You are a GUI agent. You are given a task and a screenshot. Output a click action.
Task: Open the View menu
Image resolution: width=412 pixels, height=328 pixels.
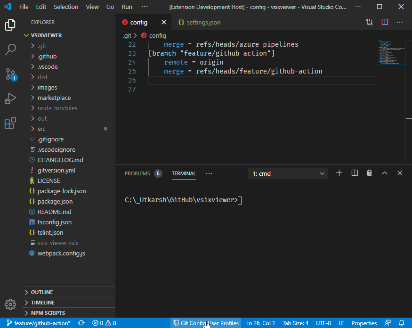(92, 7)
